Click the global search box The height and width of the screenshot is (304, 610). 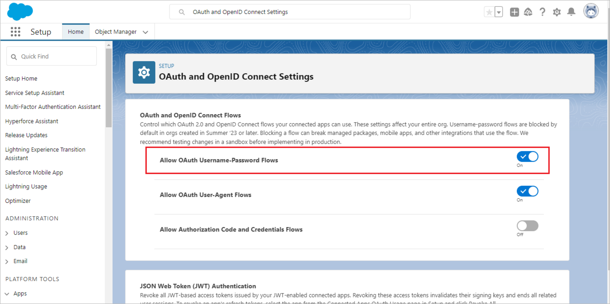point(290,12)
